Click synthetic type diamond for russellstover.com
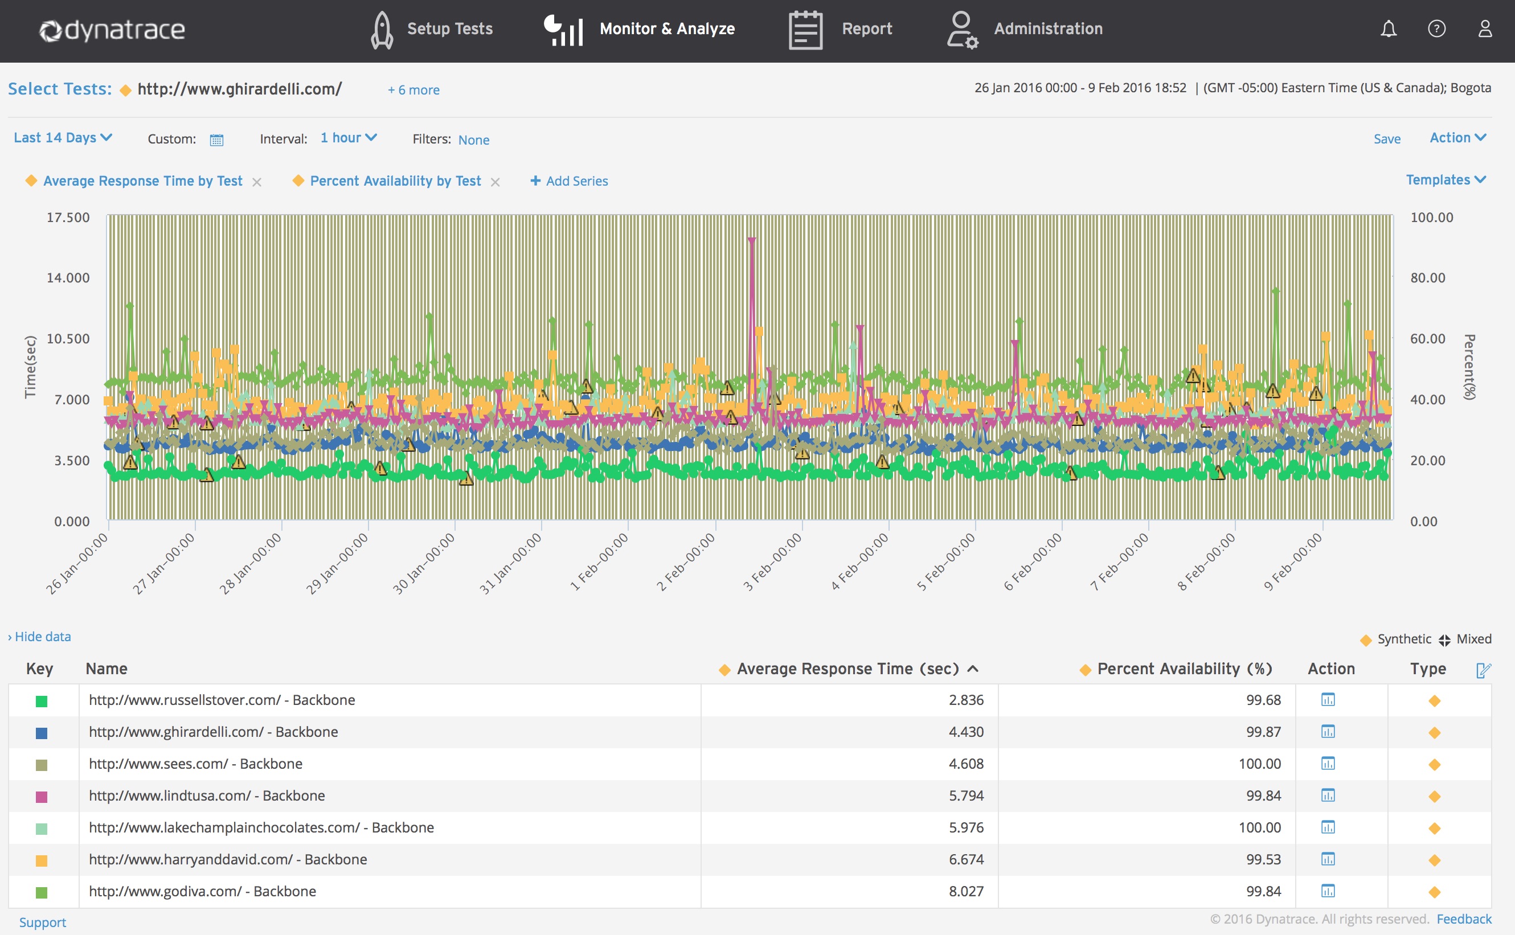1515x935 pixels. tap(1435, 700)
